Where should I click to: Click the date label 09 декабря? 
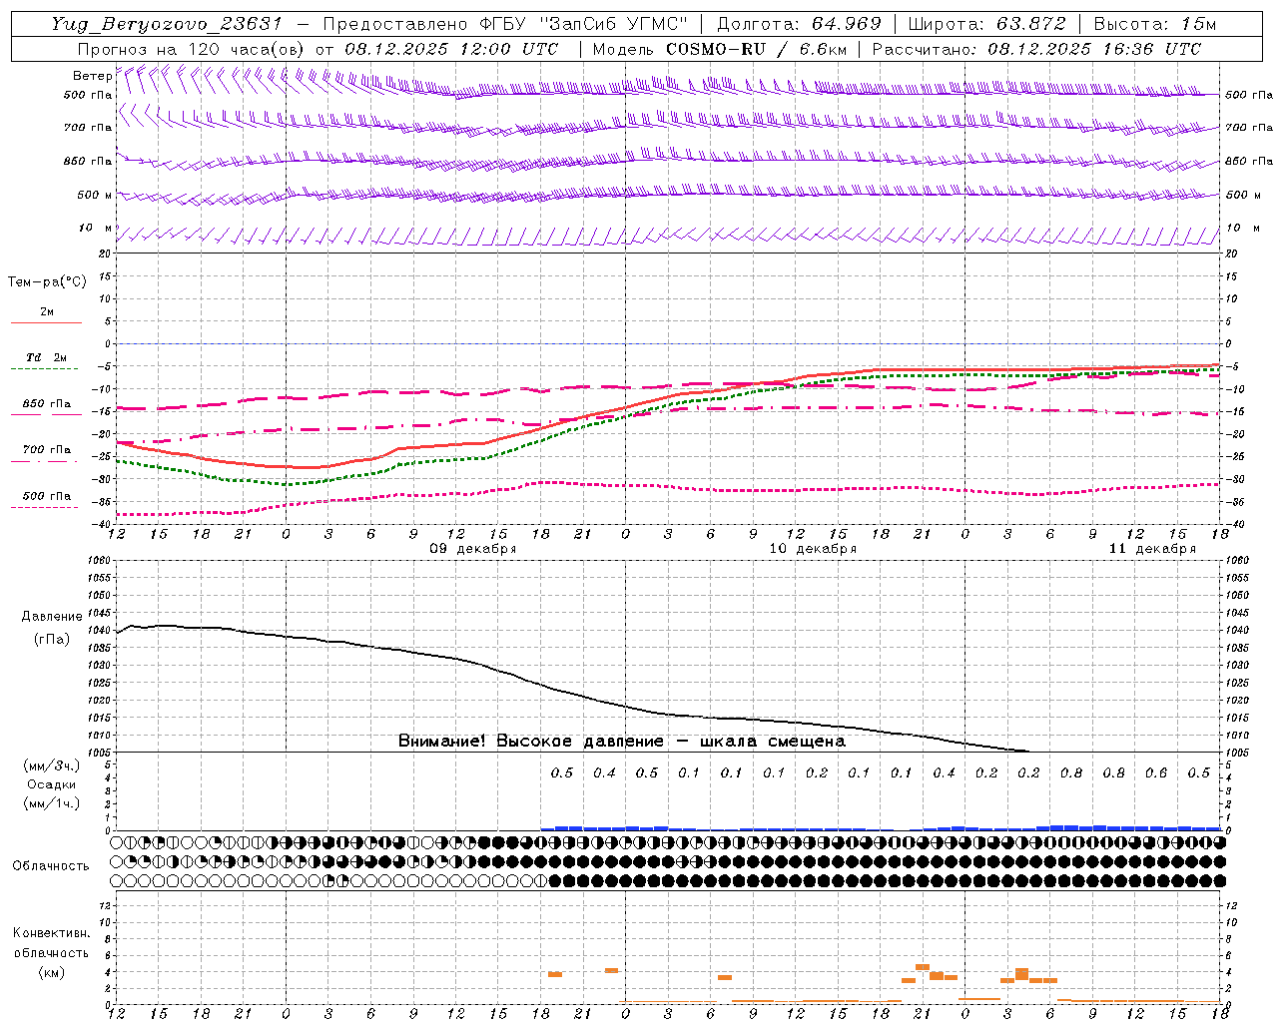(x=473, y=549)
